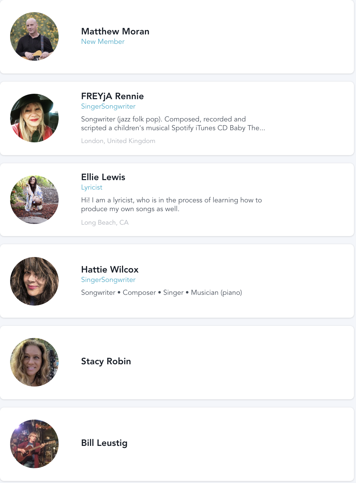The width and height of the screenshot is (356, 483).
Task: Select Ellie Lewis's profile picture
Action: click(34, 200)
